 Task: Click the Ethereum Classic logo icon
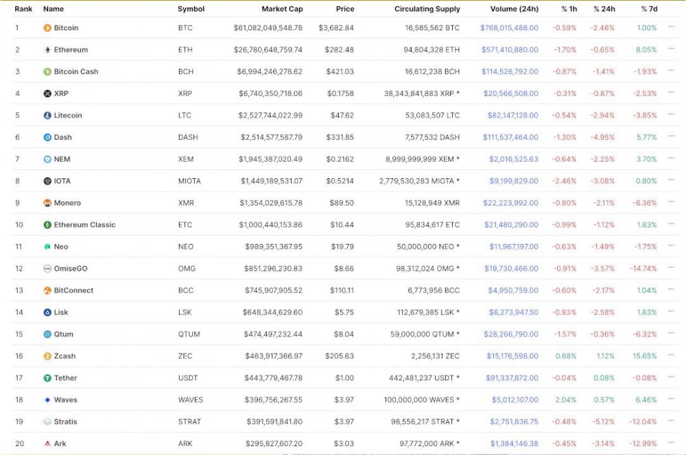[x=47, y=225]
